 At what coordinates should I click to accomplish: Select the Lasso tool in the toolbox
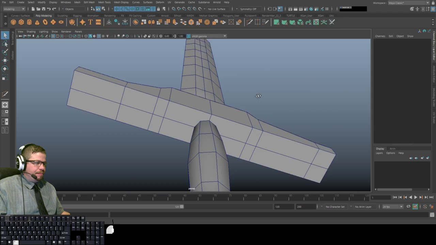coord(5,44)
